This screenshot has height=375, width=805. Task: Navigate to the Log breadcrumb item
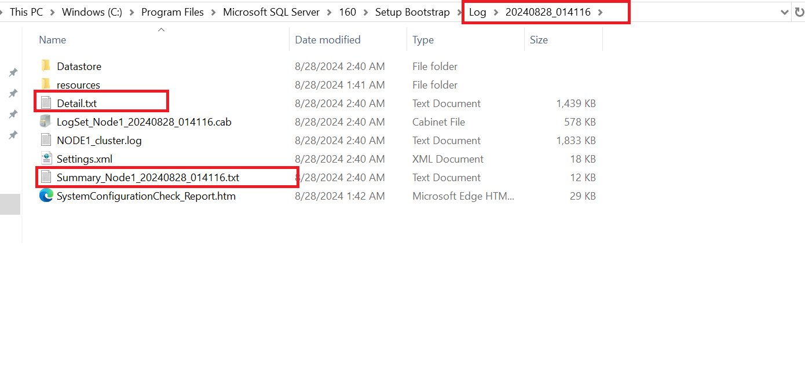(x=477, y=12)
